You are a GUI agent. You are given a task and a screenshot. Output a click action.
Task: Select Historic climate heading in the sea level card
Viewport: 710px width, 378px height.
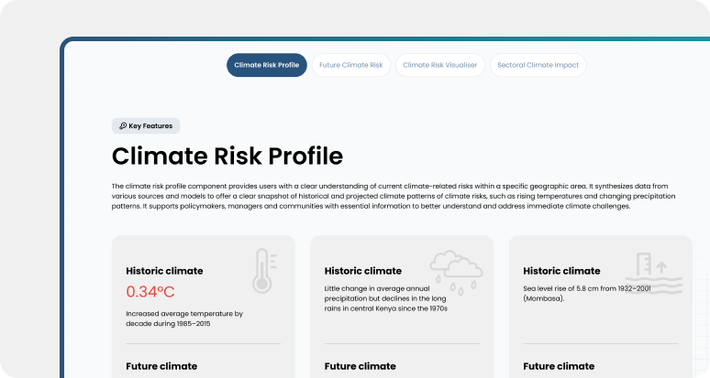coord(561,271)
